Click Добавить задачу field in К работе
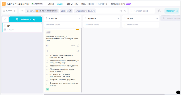Viewport: 181px width, 95px height. coord(63,24)
